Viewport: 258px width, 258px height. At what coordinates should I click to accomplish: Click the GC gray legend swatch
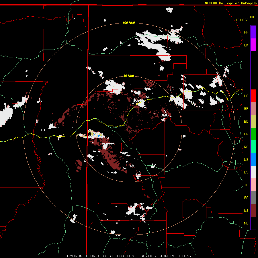point(253,198)
